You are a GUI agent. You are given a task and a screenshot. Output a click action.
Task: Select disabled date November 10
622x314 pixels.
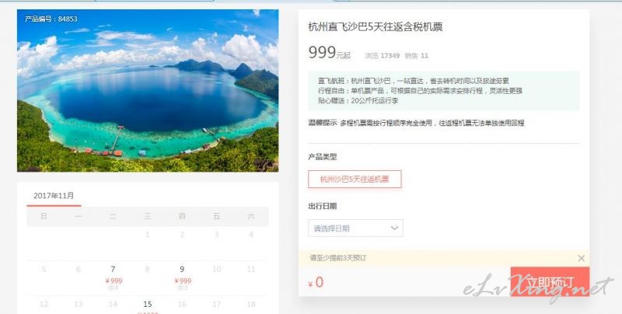point(217,270)
